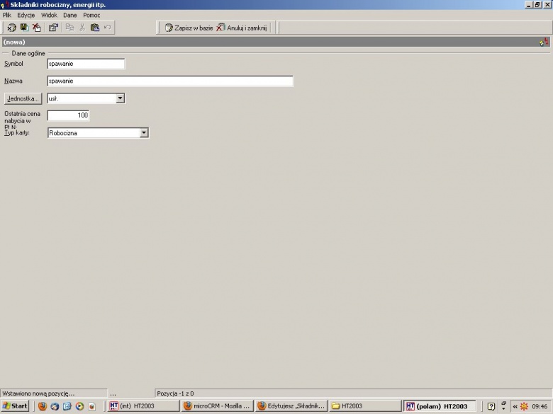The width and height of the screenshot is (553, 414).
Task: Click the Start button
Action: pos(15,406)
